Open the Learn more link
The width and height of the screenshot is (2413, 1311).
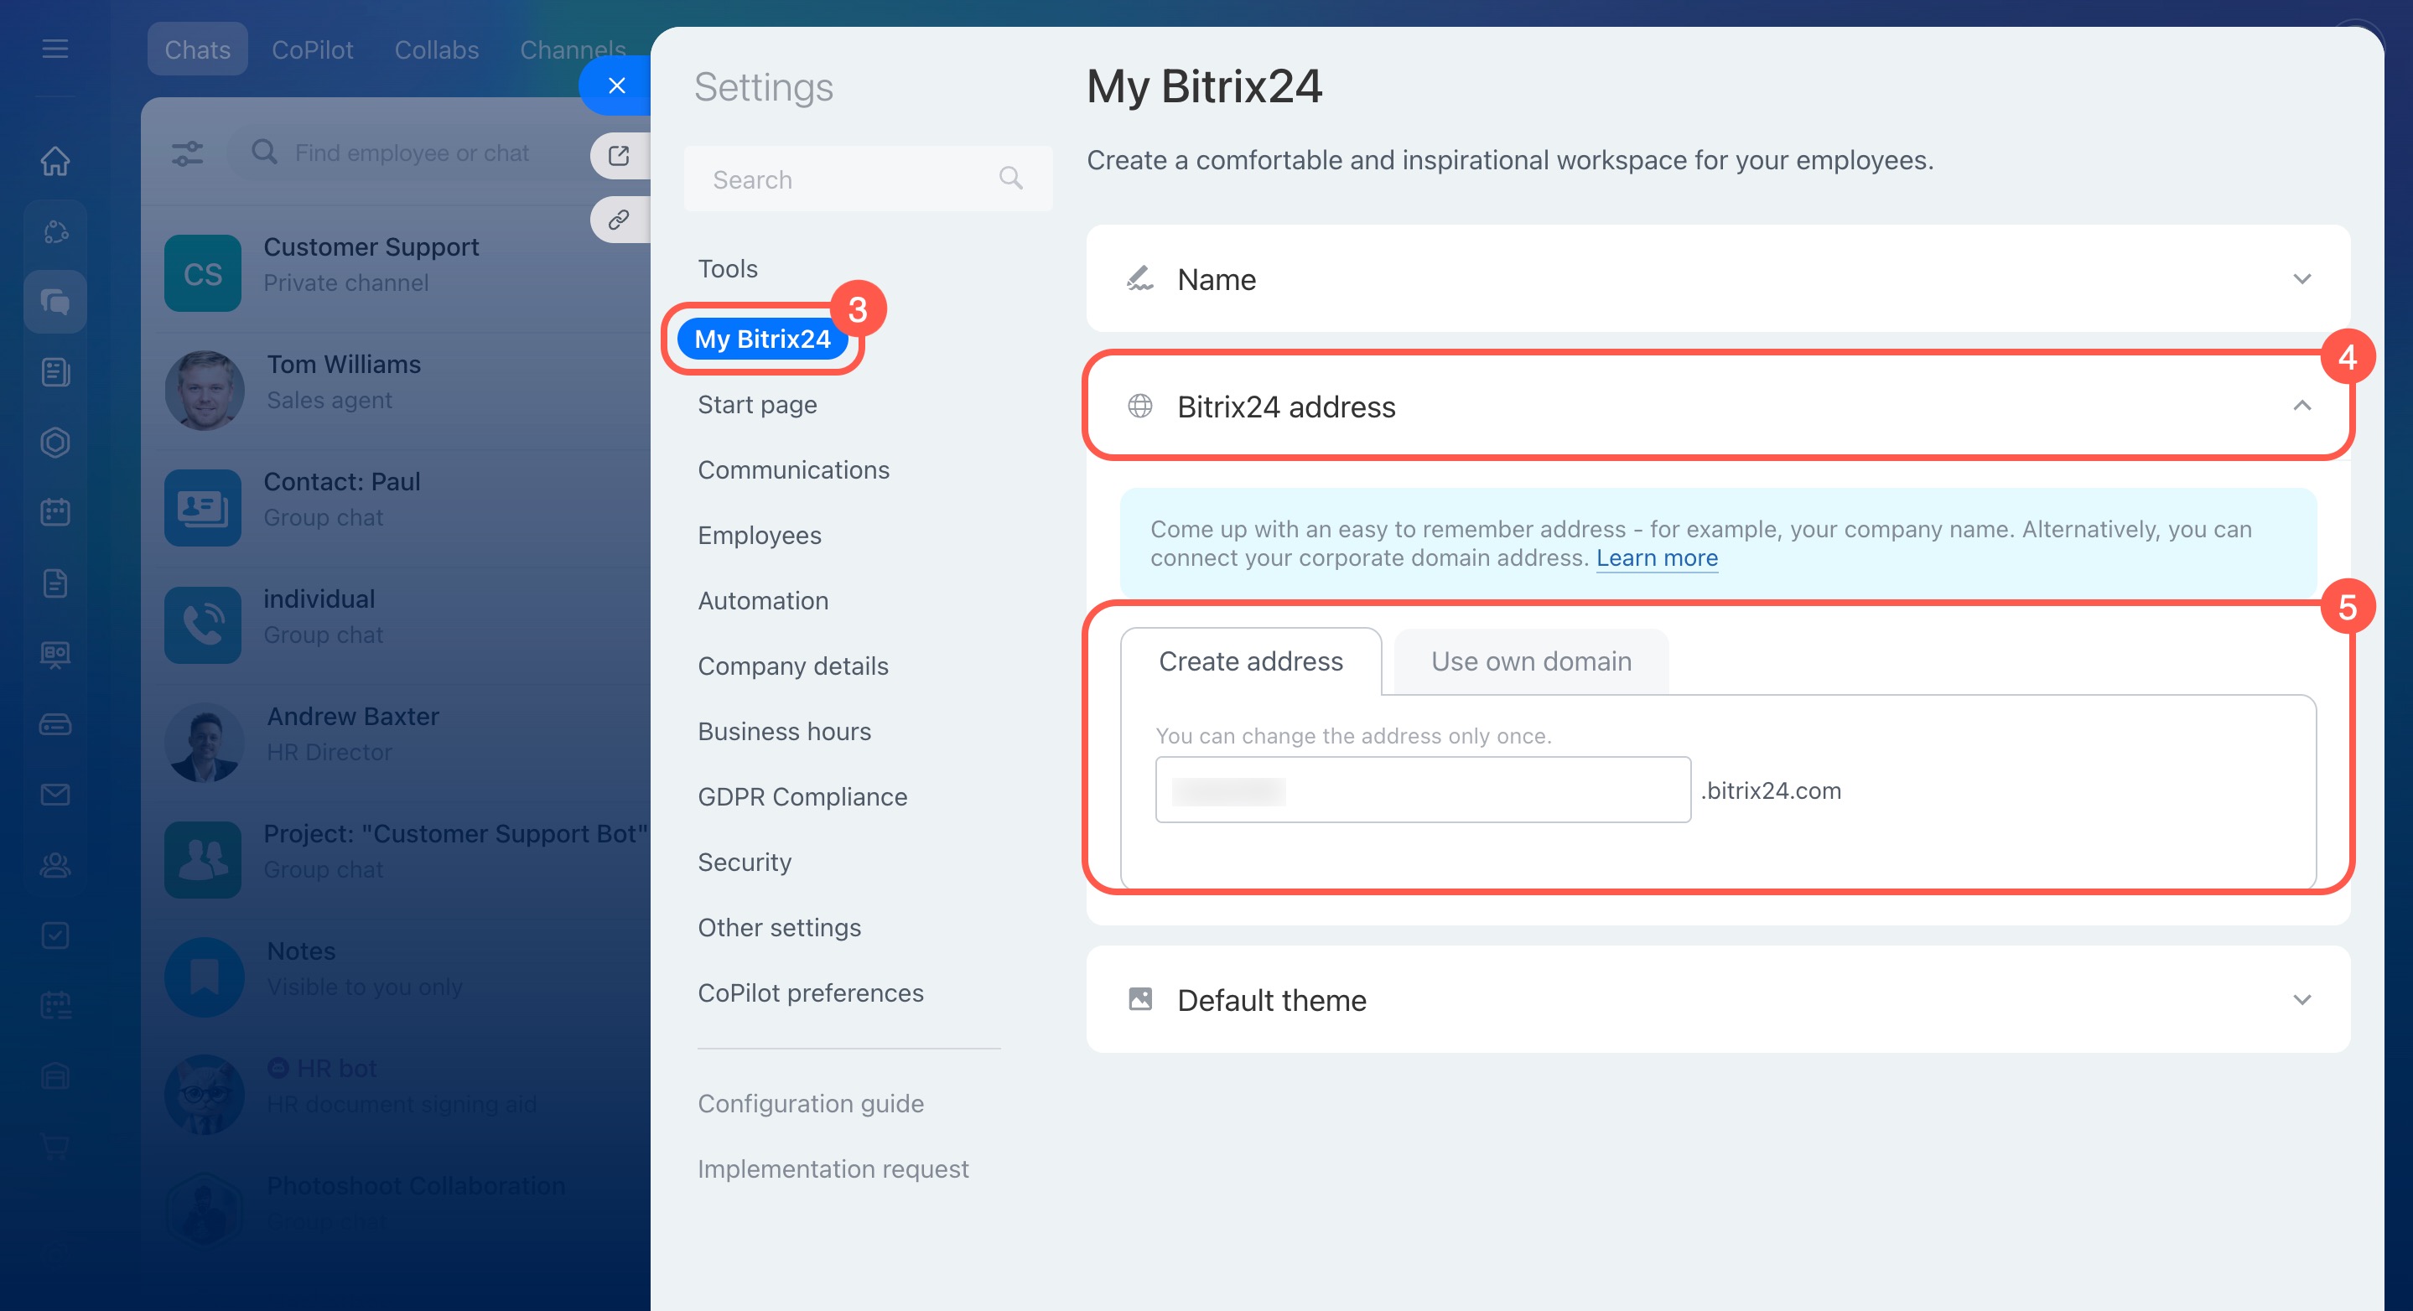coord(1656,558)
